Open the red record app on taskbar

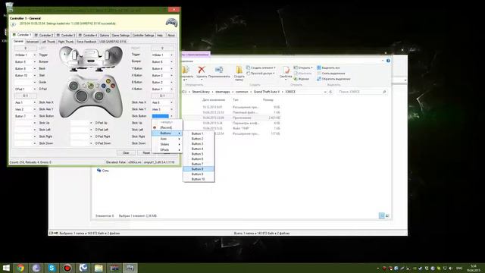(67, 268)
